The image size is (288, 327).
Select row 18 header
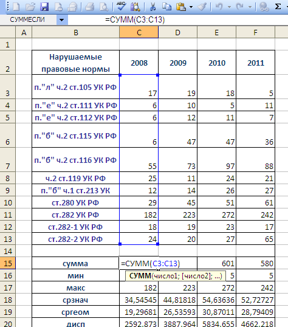click(8, 300)
